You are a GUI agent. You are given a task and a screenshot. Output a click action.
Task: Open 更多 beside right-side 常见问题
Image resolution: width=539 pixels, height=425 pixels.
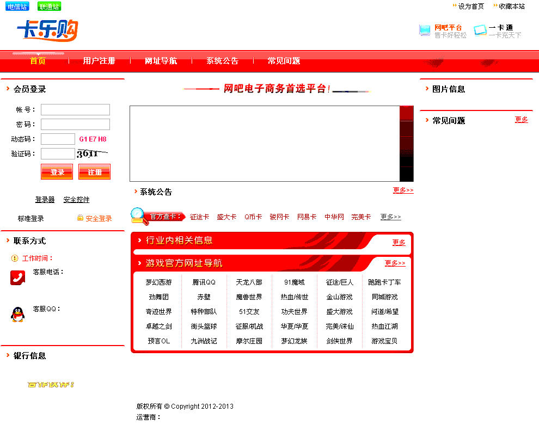[x=521, y=120]
